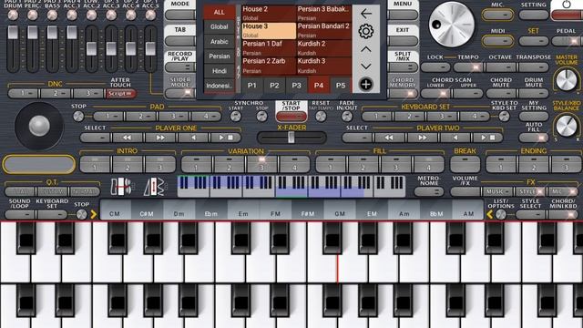This screenshot has height=328, width=583.
Task: Click the Menu button
Action: tap(403, 15)
